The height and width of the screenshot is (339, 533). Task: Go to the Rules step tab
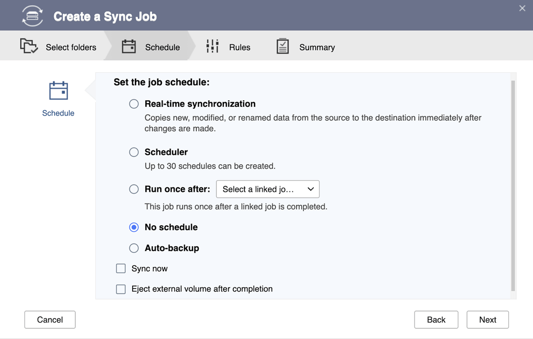click(239, 47)
